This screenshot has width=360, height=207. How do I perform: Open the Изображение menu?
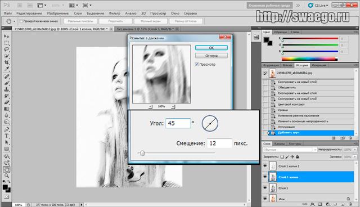(x=57, y=13)
